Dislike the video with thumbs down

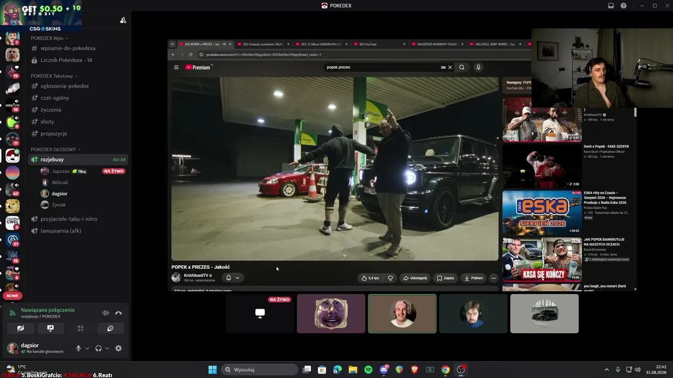pos(390,278)
